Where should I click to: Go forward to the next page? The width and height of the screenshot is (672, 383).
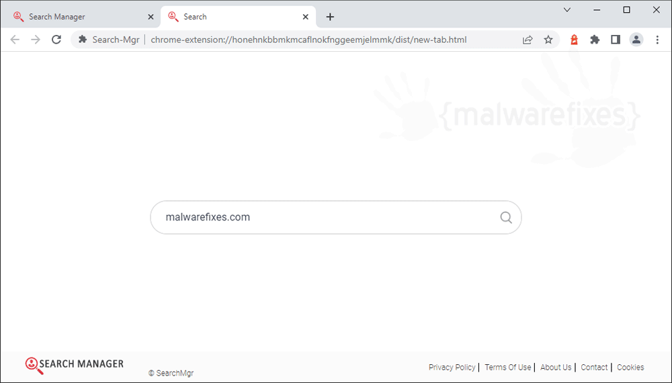[x=36, y=40]
